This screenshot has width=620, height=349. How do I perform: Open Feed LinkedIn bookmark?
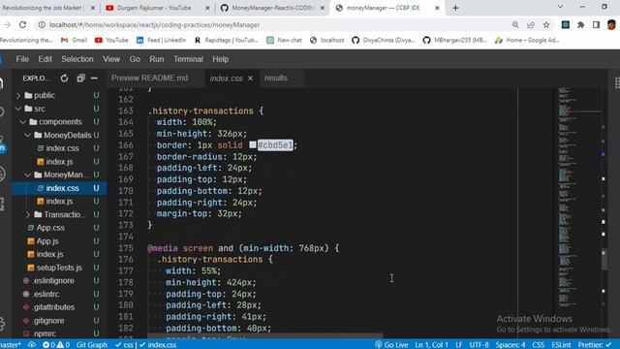pos(161,40)
